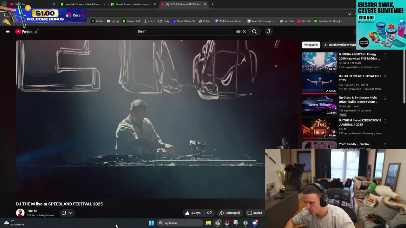Open options menu for Nu-Disco & Synthwave video

pyautogui.click(x=385, y=98)
